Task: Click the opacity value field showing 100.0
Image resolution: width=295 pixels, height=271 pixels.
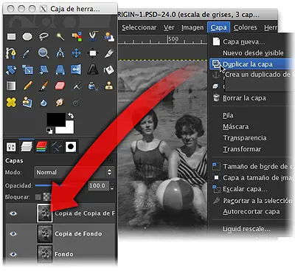Action: click(98, 185)
